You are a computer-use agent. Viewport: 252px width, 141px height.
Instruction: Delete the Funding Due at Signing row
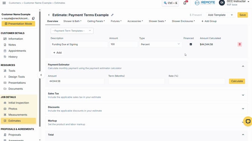point(240,44)
